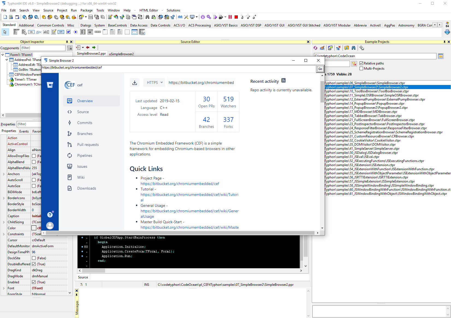Click the broom clean icon in Example Projects
451x318 pixels.
pos(322,48)
